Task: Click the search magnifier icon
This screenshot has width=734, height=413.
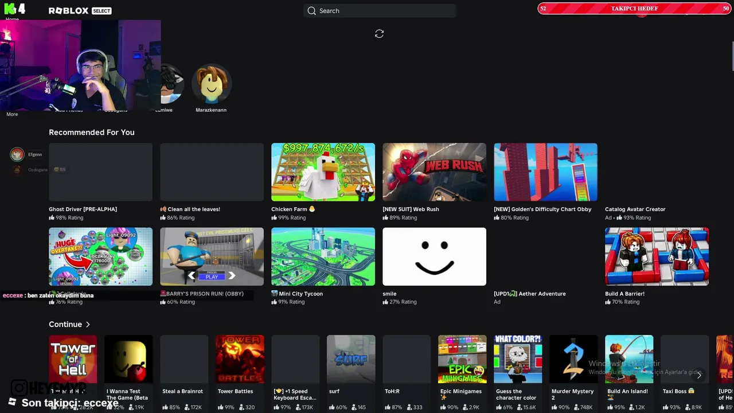Action: (311, 11)
